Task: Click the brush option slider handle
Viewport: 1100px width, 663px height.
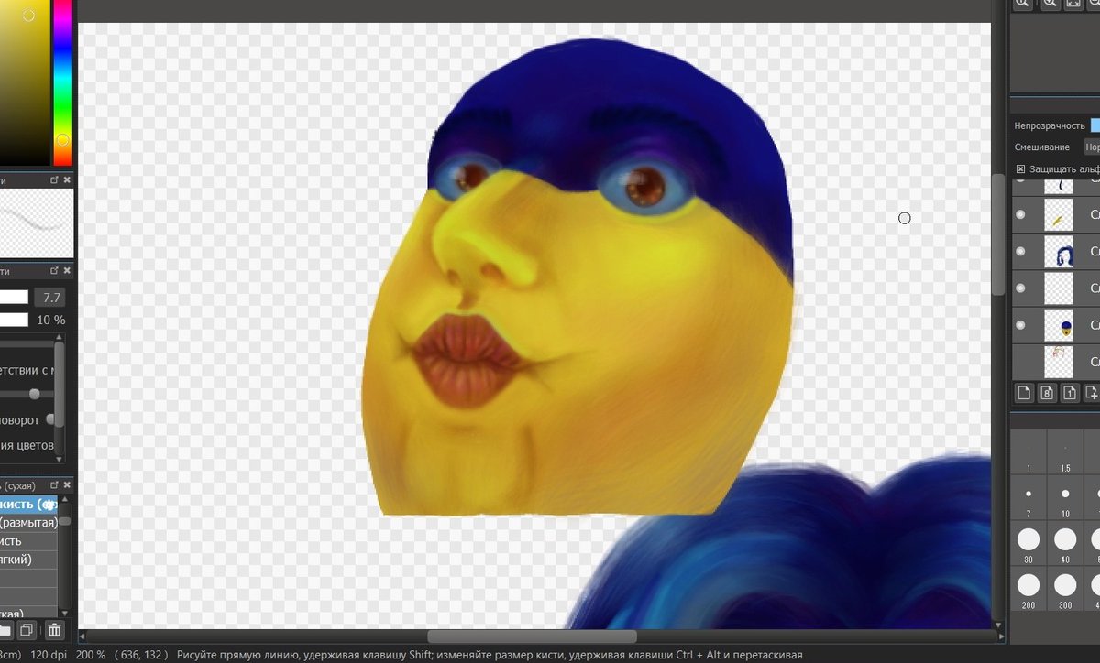Action: 35,394
